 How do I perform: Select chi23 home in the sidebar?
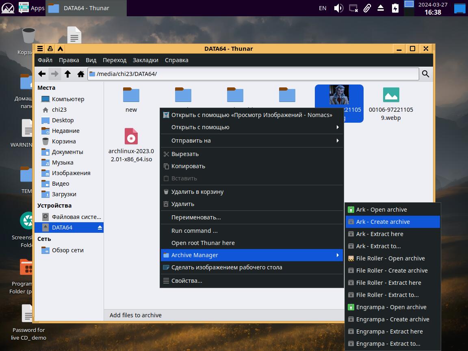coord(69,110)
